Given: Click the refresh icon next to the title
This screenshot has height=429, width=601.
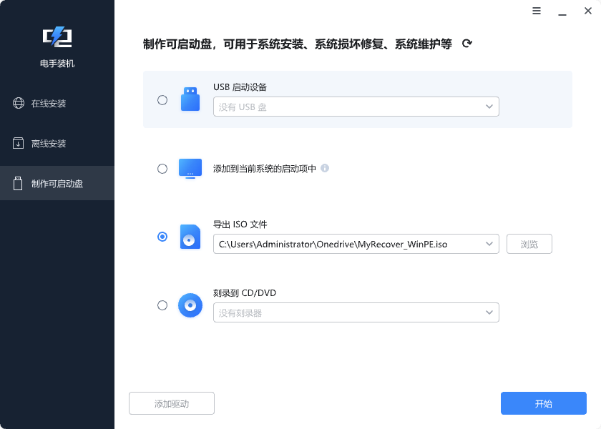Looking at the screenshot, I should coord(466,43).
